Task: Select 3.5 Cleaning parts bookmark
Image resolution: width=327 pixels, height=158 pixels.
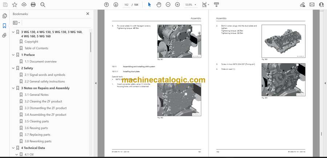Action: 37,121
